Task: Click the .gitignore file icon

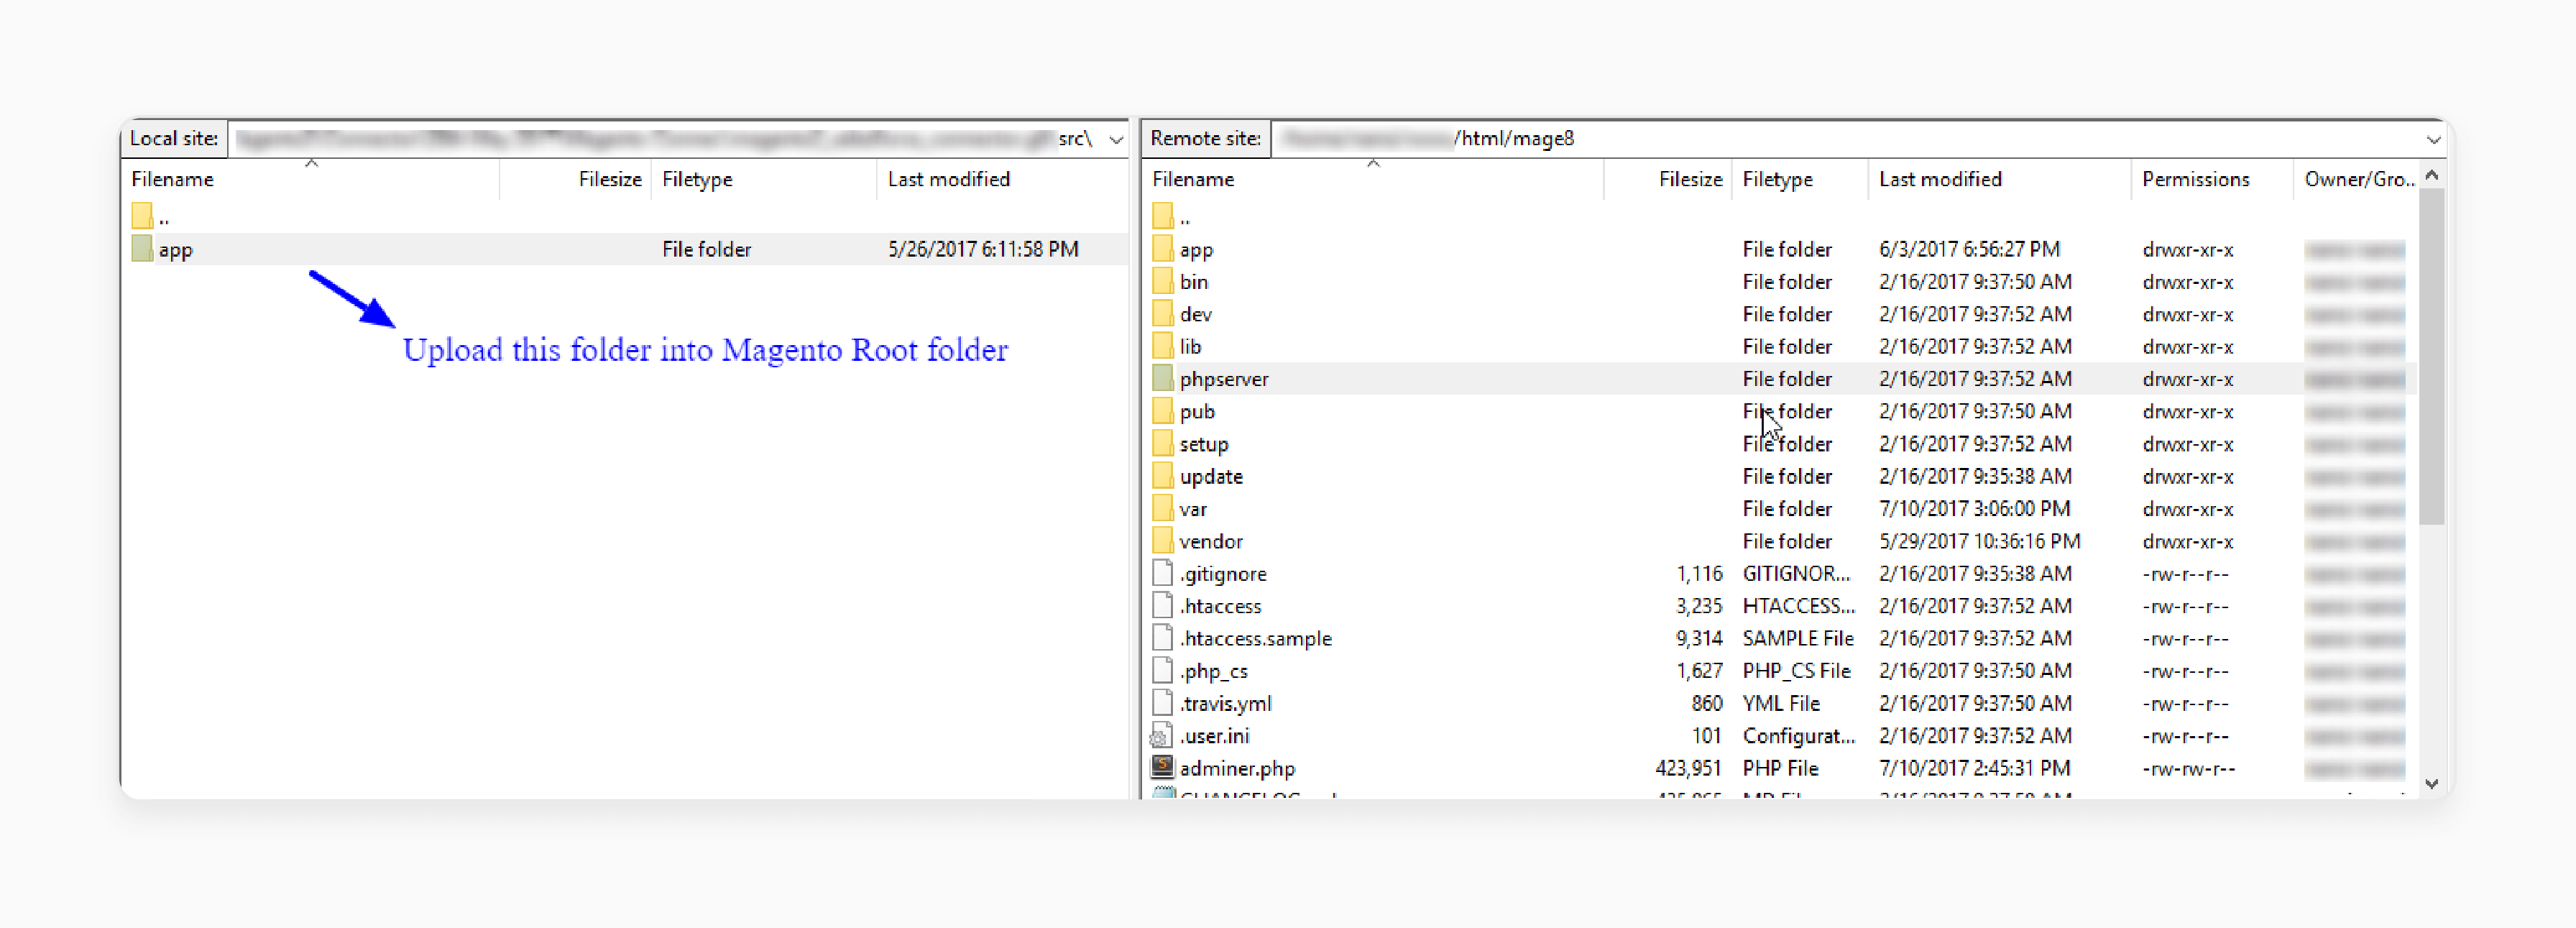Action: (1162, 573)
